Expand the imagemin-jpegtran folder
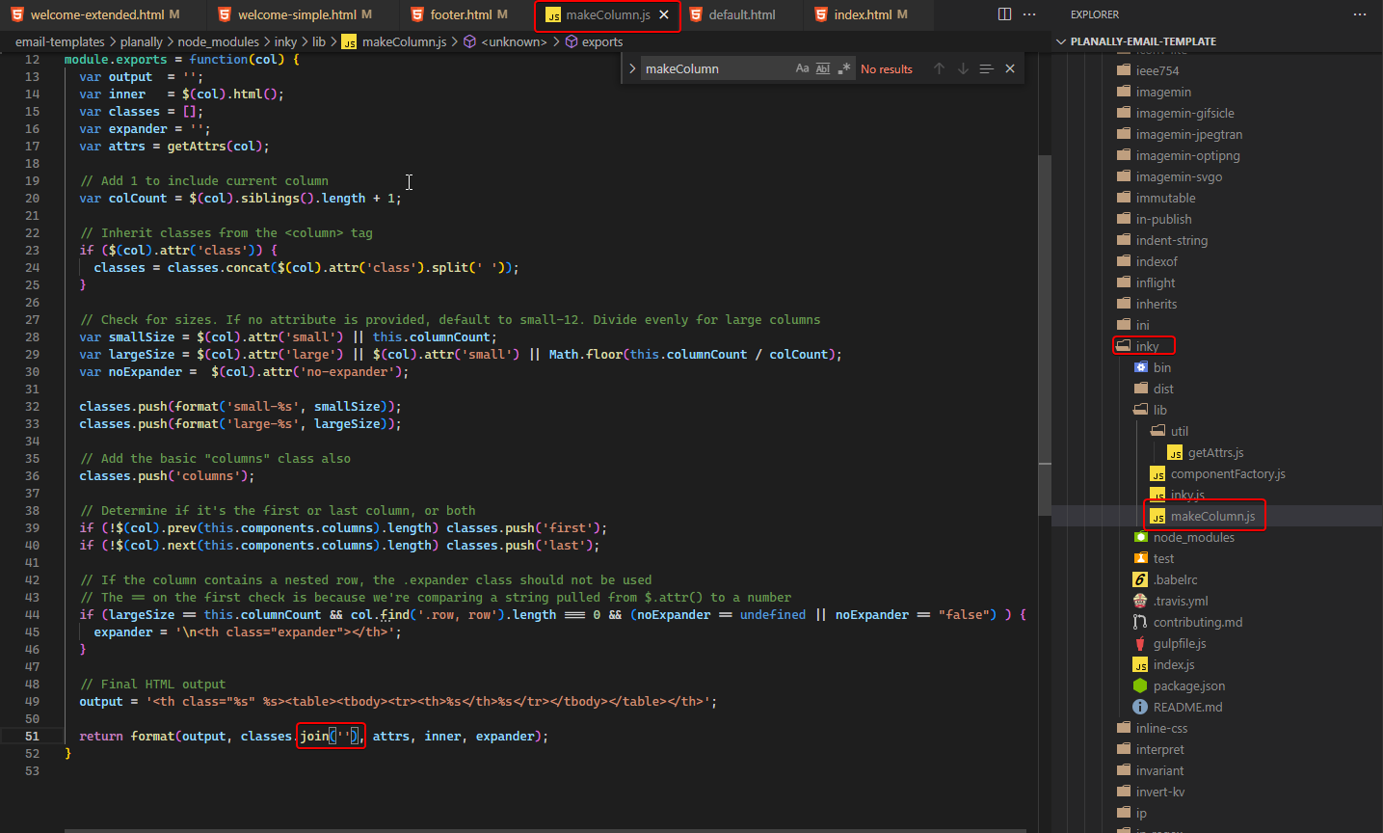The width and height of the screenshot is (1383, 833). click(1188, 134)
